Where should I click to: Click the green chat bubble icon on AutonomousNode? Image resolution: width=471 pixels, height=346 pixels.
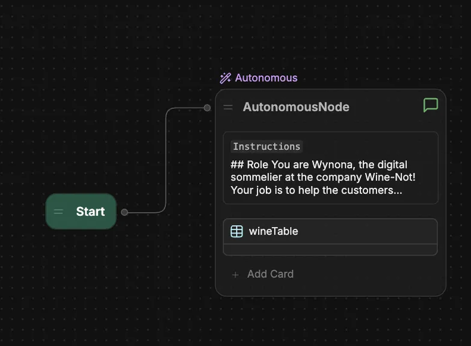tap(431, 105)
